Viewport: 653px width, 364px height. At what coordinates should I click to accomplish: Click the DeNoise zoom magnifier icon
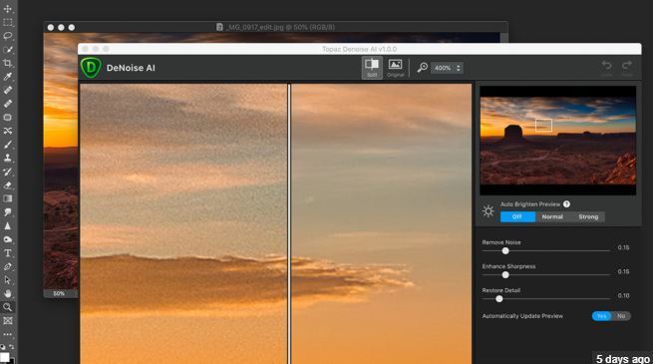pyautogui.click(x=422, y=68)
